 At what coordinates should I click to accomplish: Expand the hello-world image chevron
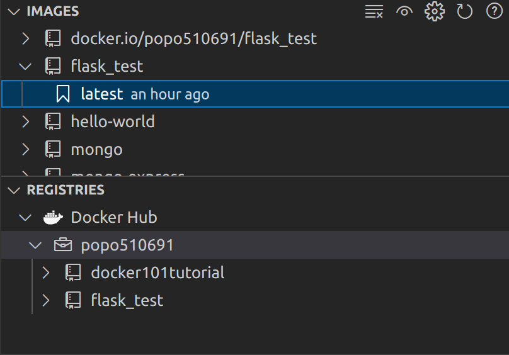pos(26,121)
